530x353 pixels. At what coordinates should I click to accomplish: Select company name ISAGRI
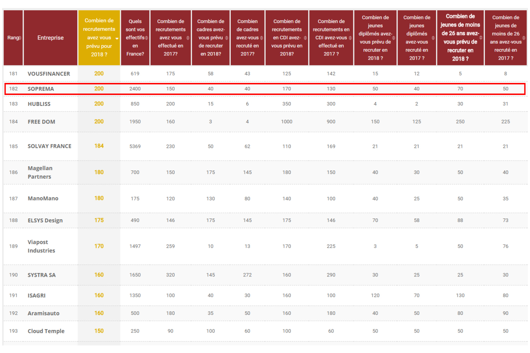point(37,295)
